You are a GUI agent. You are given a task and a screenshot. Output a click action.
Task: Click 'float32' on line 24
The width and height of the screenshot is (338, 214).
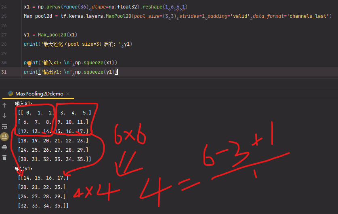click(127, 7)
